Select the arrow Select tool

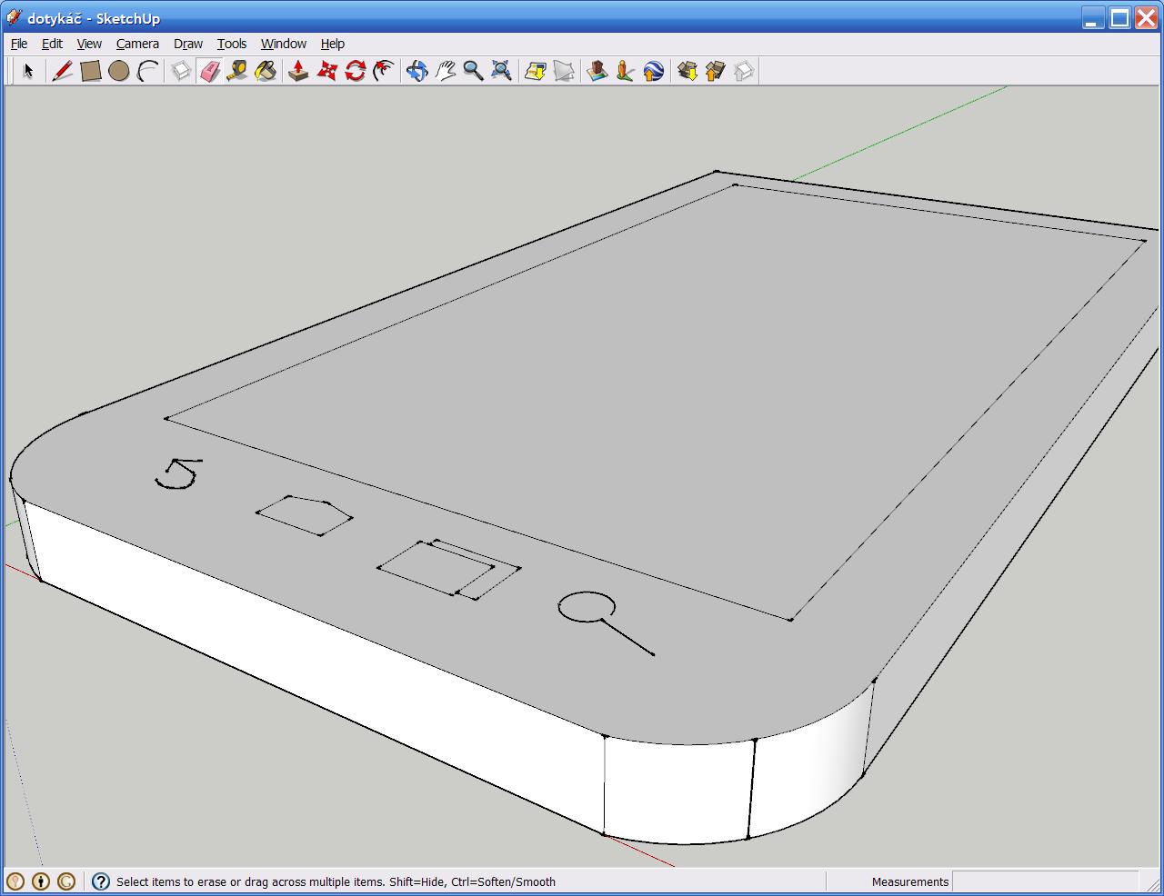click(x=28, y=71)
